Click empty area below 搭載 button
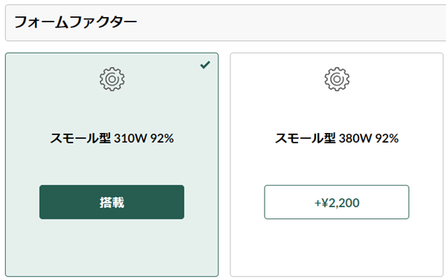The image size is (446, 280). coord(111,247)
